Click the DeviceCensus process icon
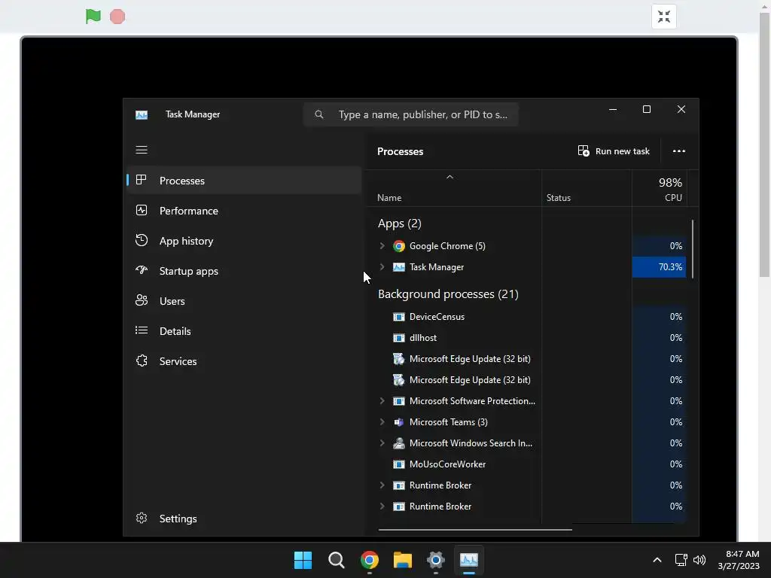The height and width of the screenshot is (578, 771). pyautogui.click(x=399, y=317)
